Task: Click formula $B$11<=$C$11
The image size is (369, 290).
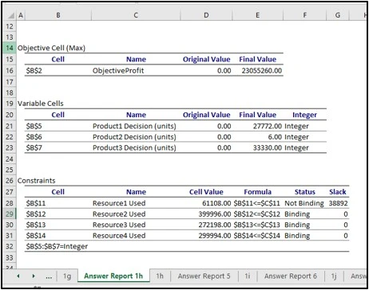Action: coord(257,203)
